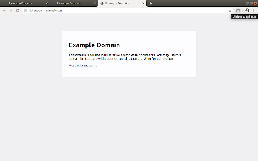Click the Duplicate tab extension icon

click(x=238, y=10)
